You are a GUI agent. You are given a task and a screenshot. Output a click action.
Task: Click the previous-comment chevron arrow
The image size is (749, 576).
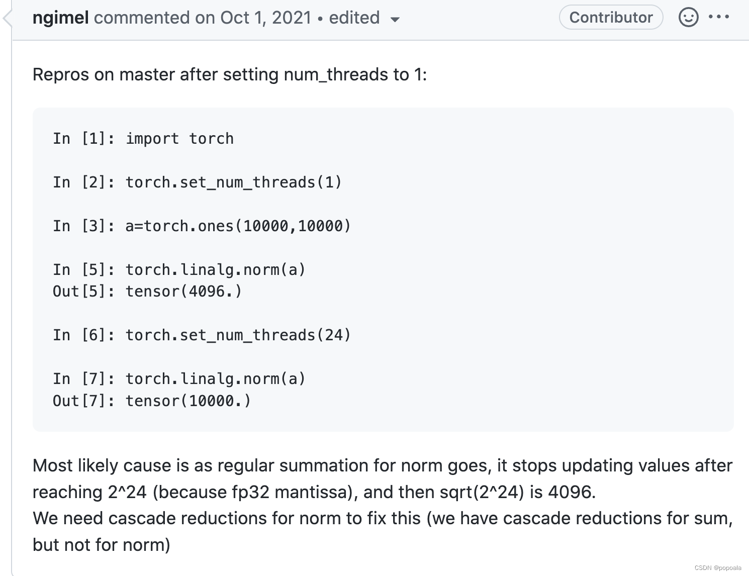(5, 18)
